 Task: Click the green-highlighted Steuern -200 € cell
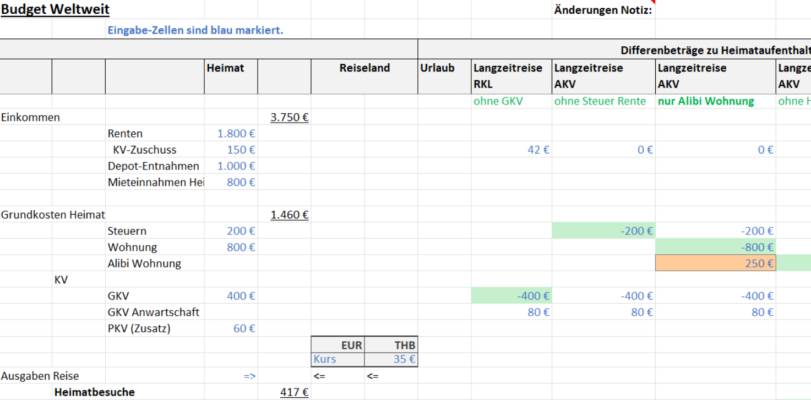coord(603,231)
